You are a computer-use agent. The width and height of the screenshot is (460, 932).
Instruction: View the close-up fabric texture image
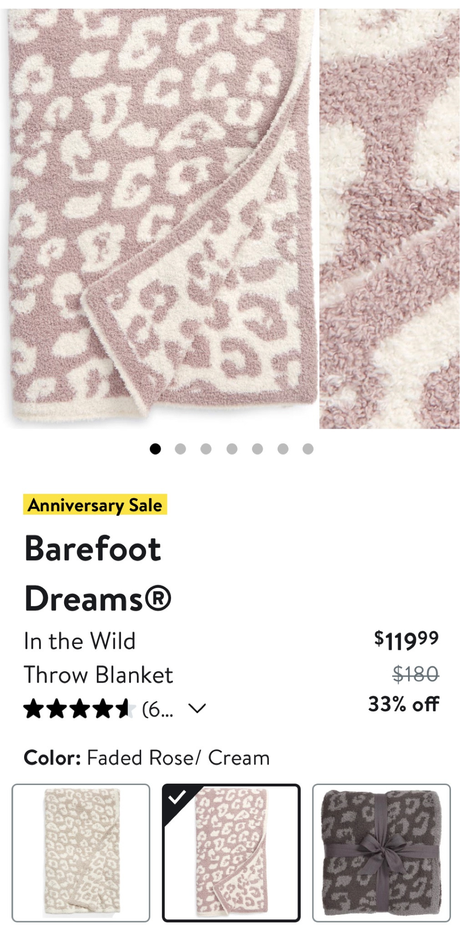pos(389,218)
